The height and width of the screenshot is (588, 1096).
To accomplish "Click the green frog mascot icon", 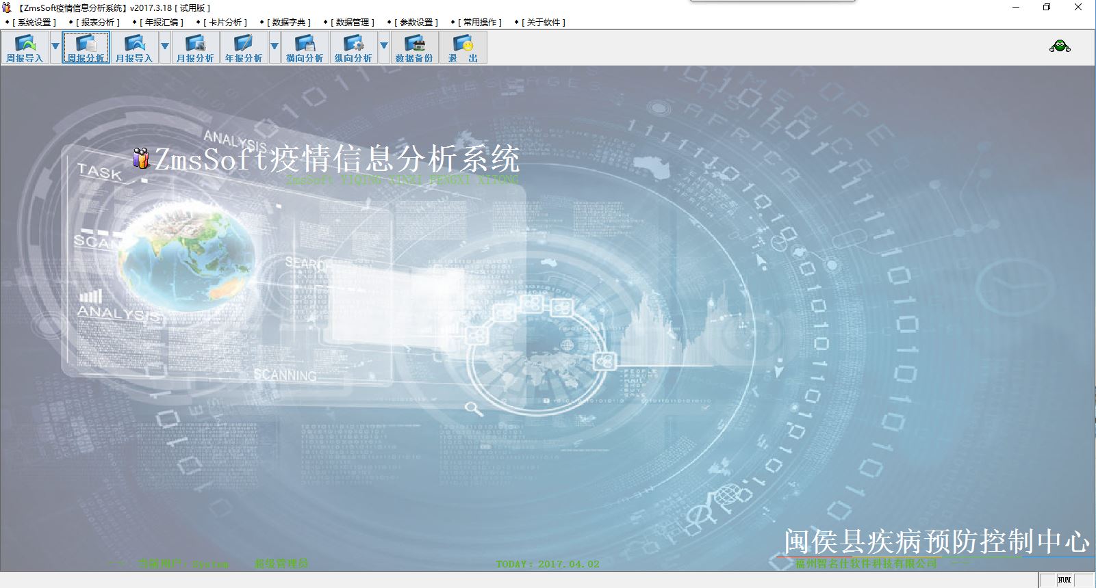I will [1060, 46].
